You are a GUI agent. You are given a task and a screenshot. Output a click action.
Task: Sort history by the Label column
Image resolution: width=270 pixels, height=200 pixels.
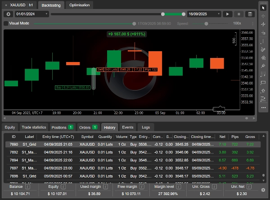[x=29, y=137]
